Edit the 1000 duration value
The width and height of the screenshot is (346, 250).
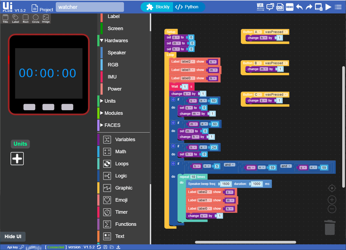coord(257,184)
